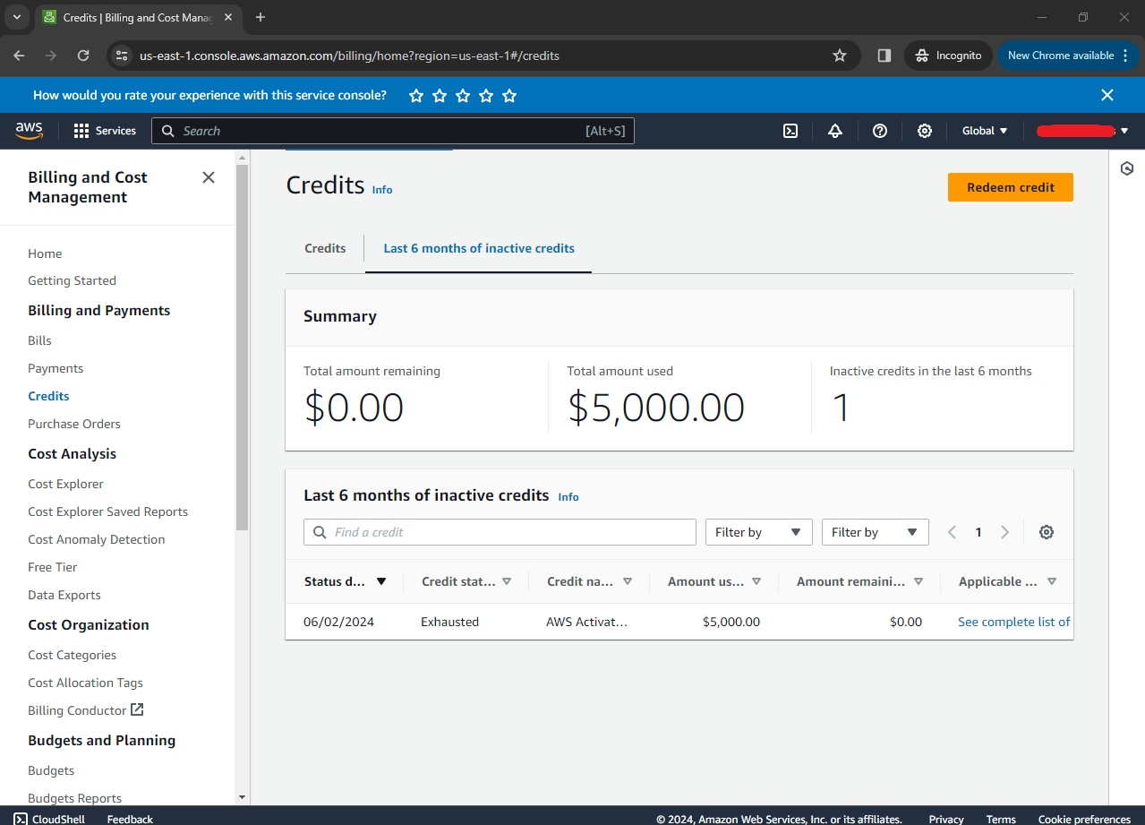The image size is (1145, 825).
Task: Dismiss the rating survey banner
Action: [1107, 95]
